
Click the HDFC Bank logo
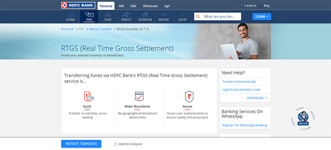coord(78,5)
